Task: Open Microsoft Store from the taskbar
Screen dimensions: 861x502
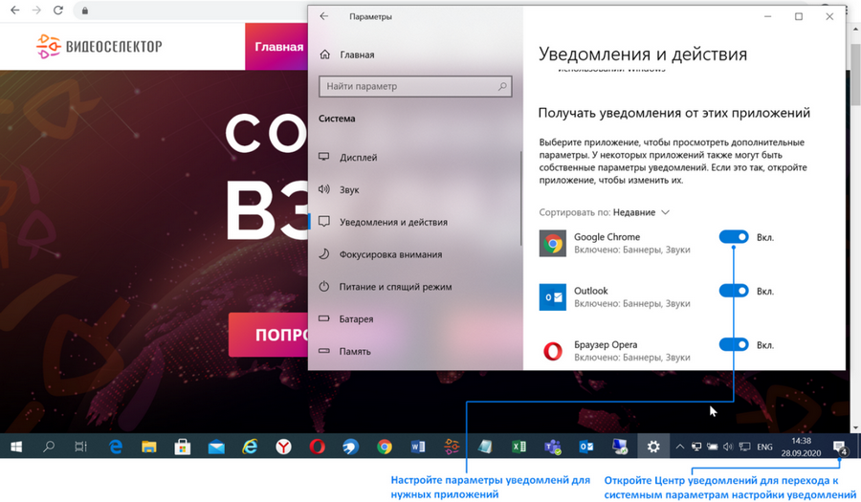Action: tap(183, 447)
